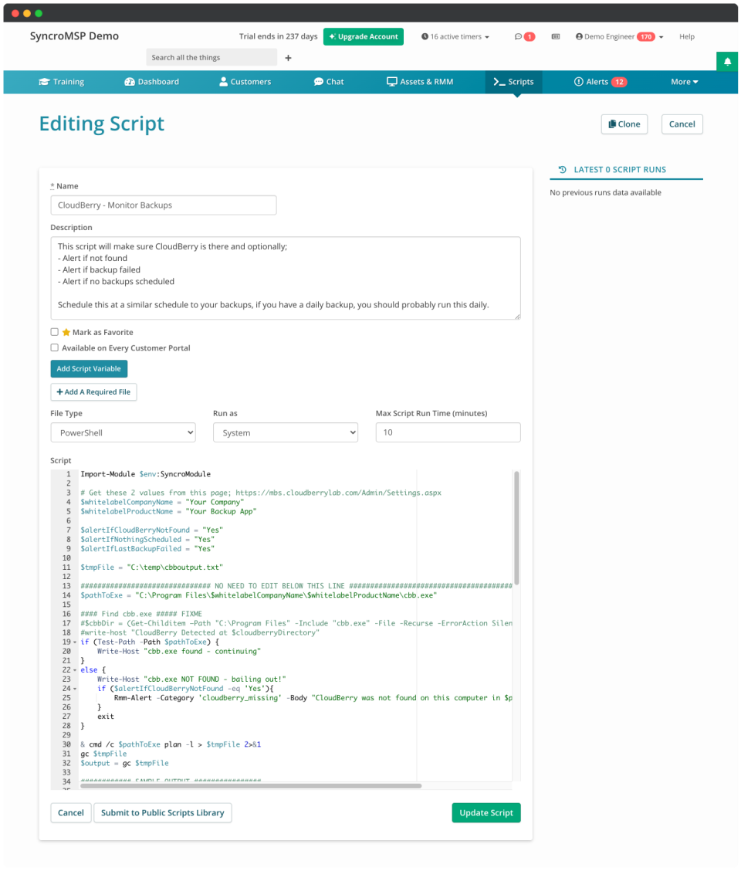741x871 pixels.
Task: Click Add Script Variable button
Action: coord(89,369)
